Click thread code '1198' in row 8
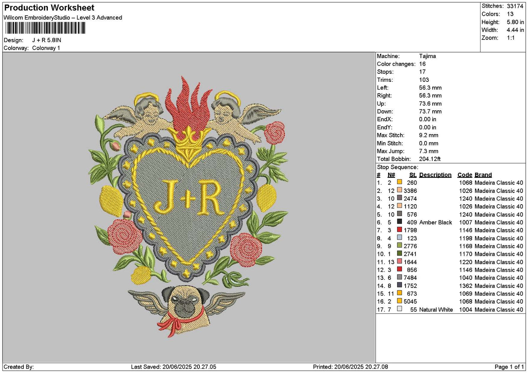The image size is (528, 373). tap(466, 238)
